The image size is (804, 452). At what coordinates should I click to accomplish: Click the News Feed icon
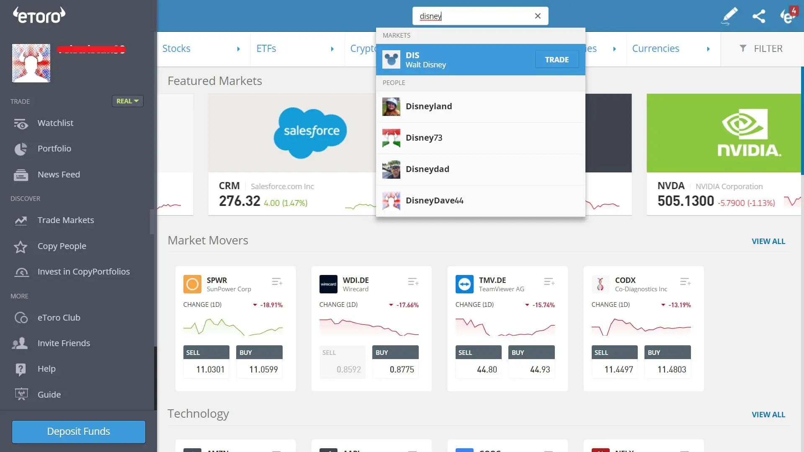[x=21, y=175]
